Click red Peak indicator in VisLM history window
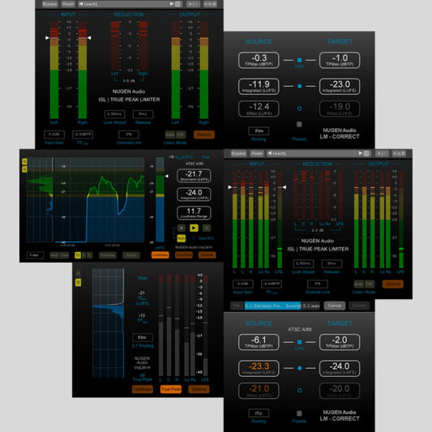Screen dimensions: 432x432 [214, 157]
